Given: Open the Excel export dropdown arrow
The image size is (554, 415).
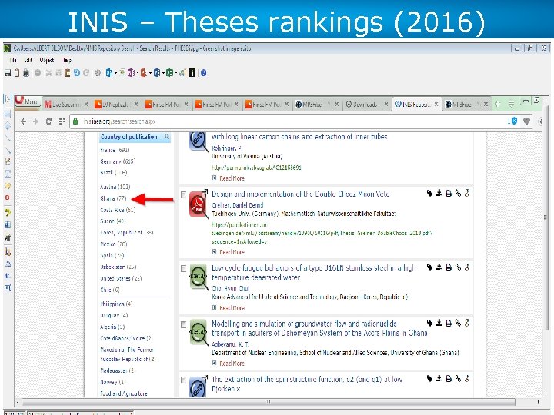Looking at the screenshot, I should 176,73.
